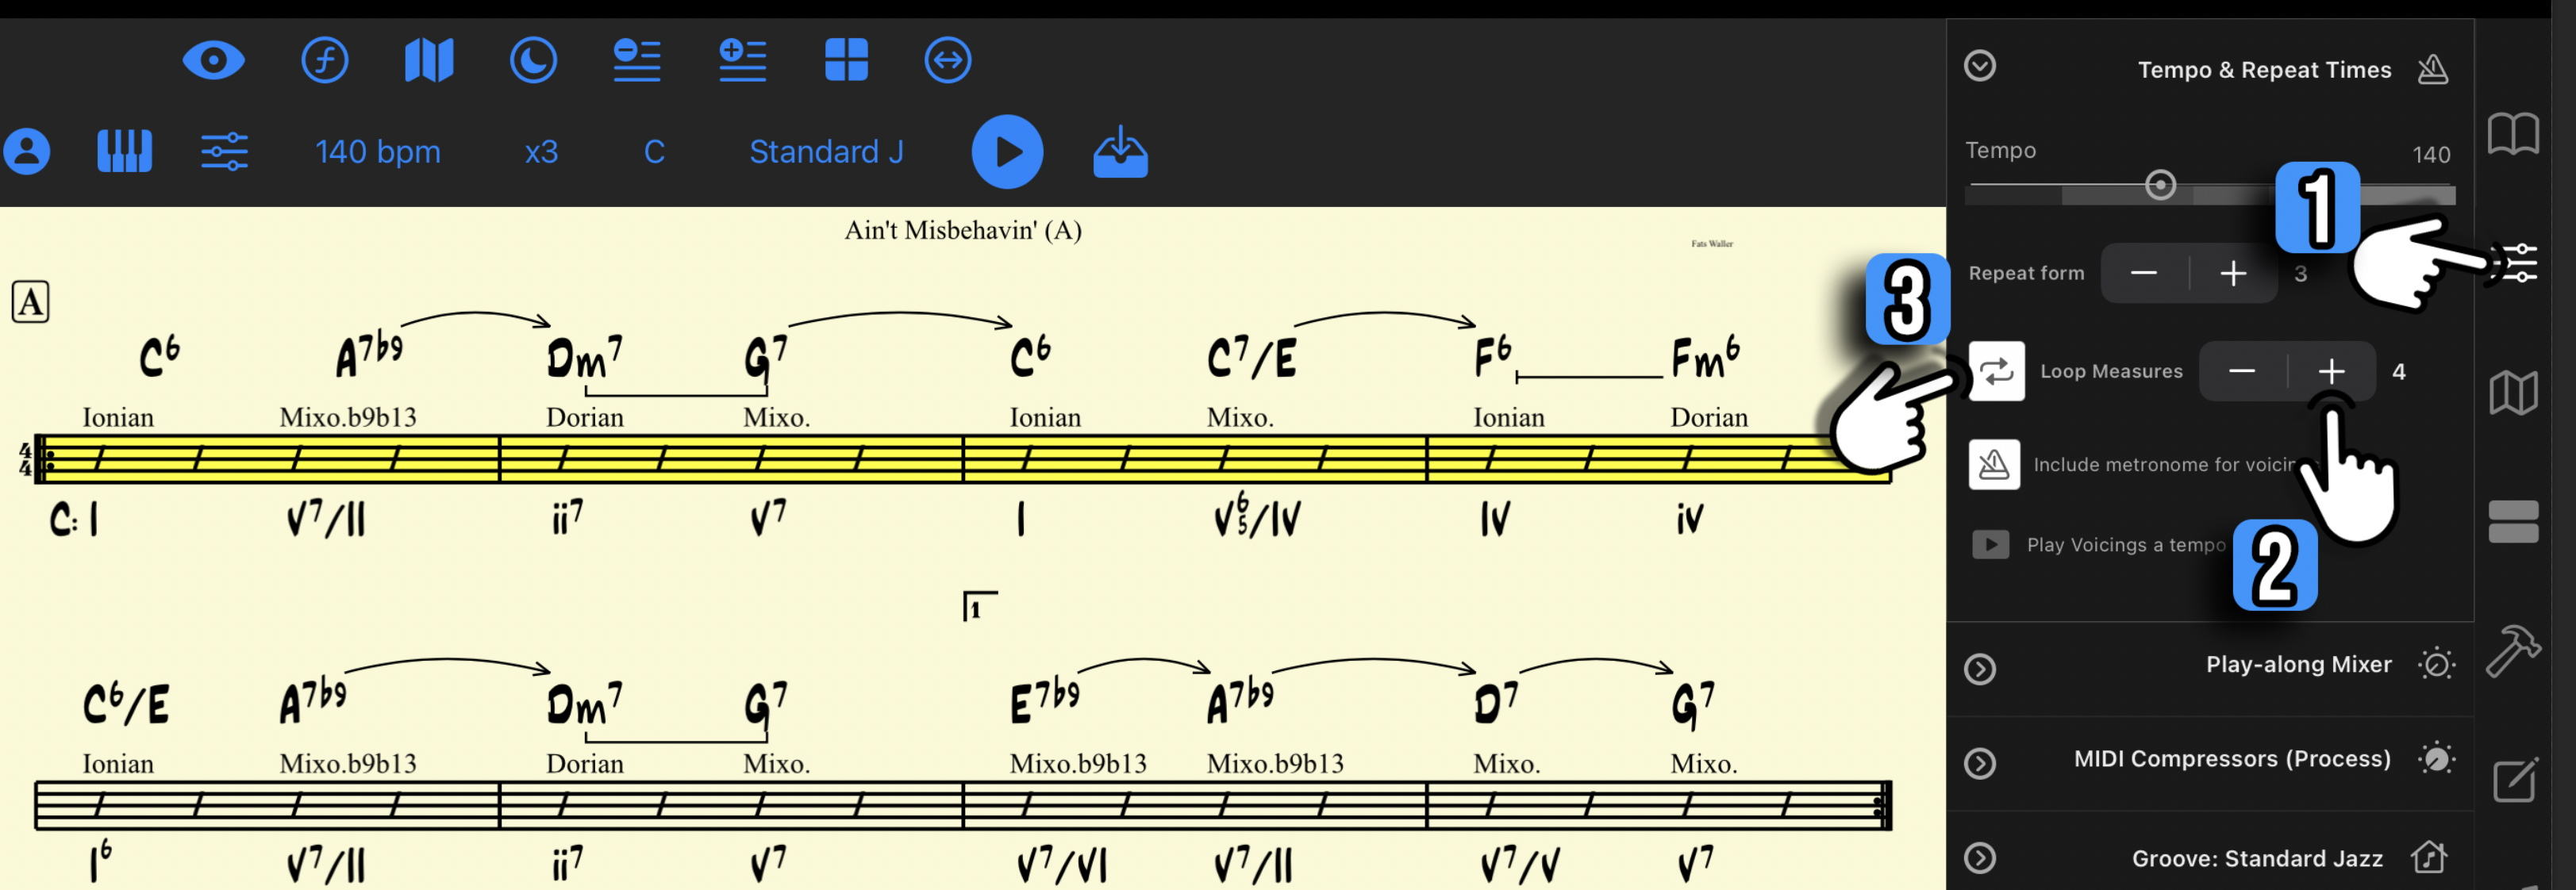
Task: Open the user profile icon
Action: click(27, 152)
